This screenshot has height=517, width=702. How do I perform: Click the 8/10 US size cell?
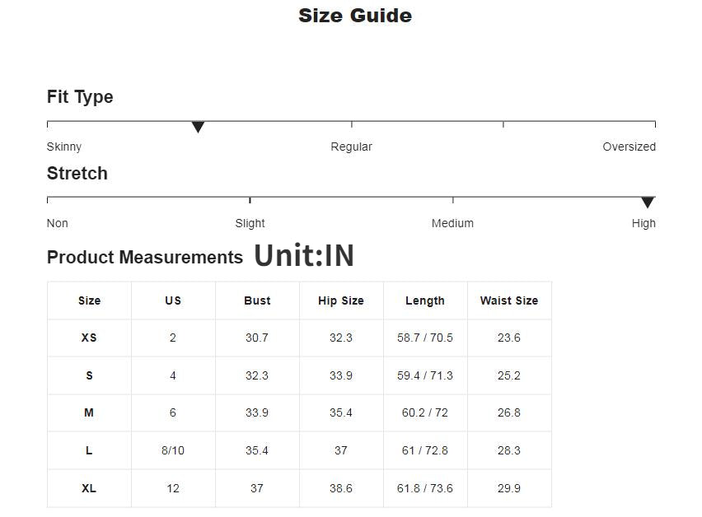173,450
